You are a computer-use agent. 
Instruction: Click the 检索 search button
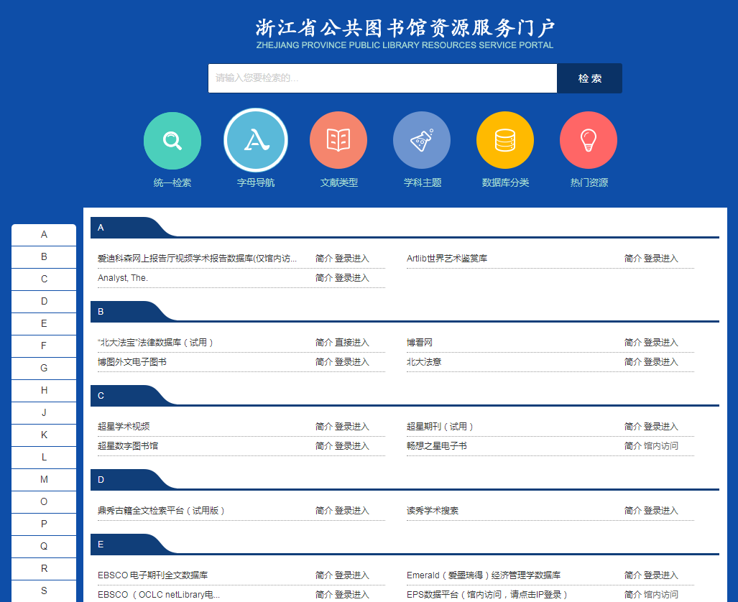pyautogui.click(x=590, y=78)
